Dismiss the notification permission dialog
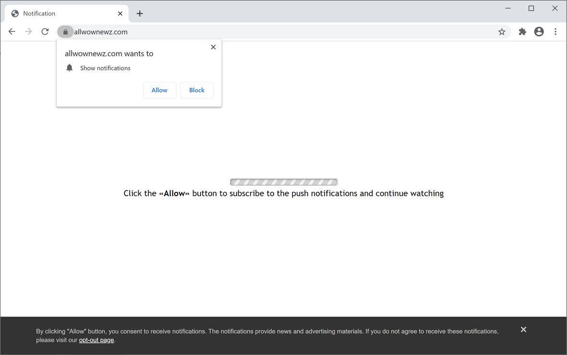Image resolution: width=567 pixels, height=355 pixels. pos(213,47)
